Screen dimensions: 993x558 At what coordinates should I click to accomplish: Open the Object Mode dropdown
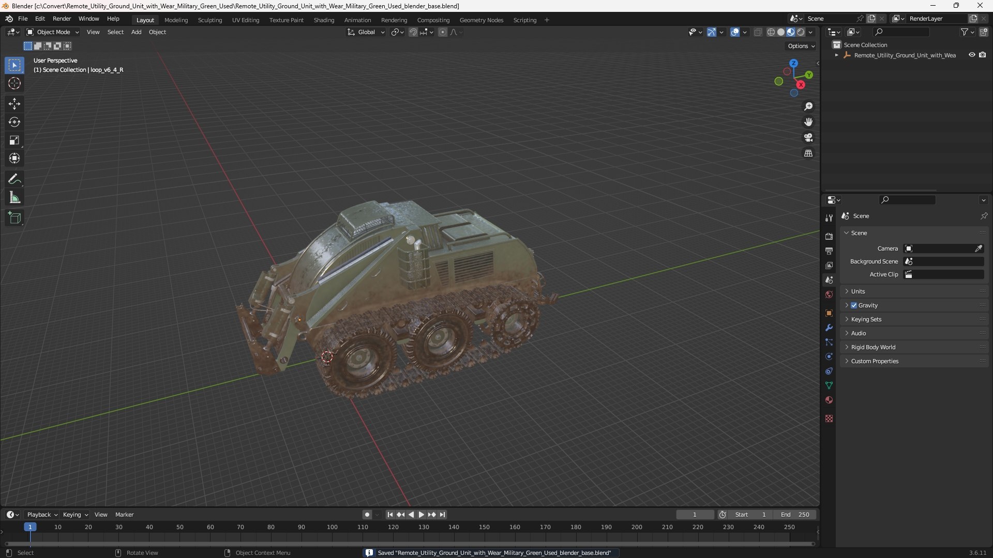[x=53, y=32]
